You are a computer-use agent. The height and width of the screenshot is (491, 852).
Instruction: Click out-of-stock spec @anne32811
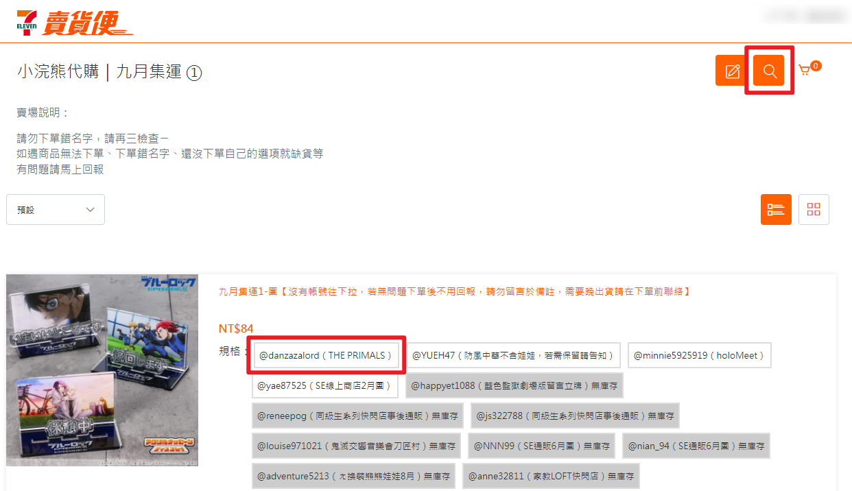551,475
